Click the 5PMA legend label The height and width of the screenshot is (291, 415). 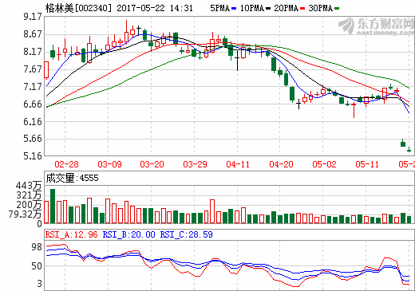(220, 8)
